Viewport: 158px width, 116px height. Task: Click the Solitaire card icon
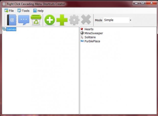pos(82,37)
